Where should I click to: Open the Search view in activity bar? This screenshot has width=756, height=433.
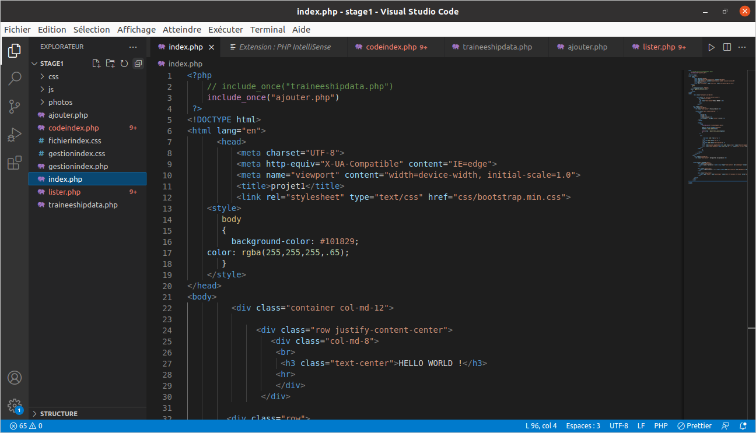15,78
